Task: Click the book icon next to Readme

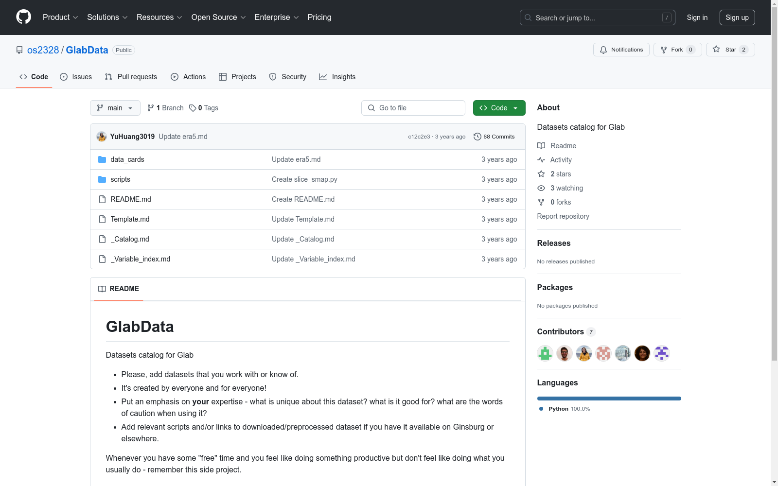Action: coord(541,146)
